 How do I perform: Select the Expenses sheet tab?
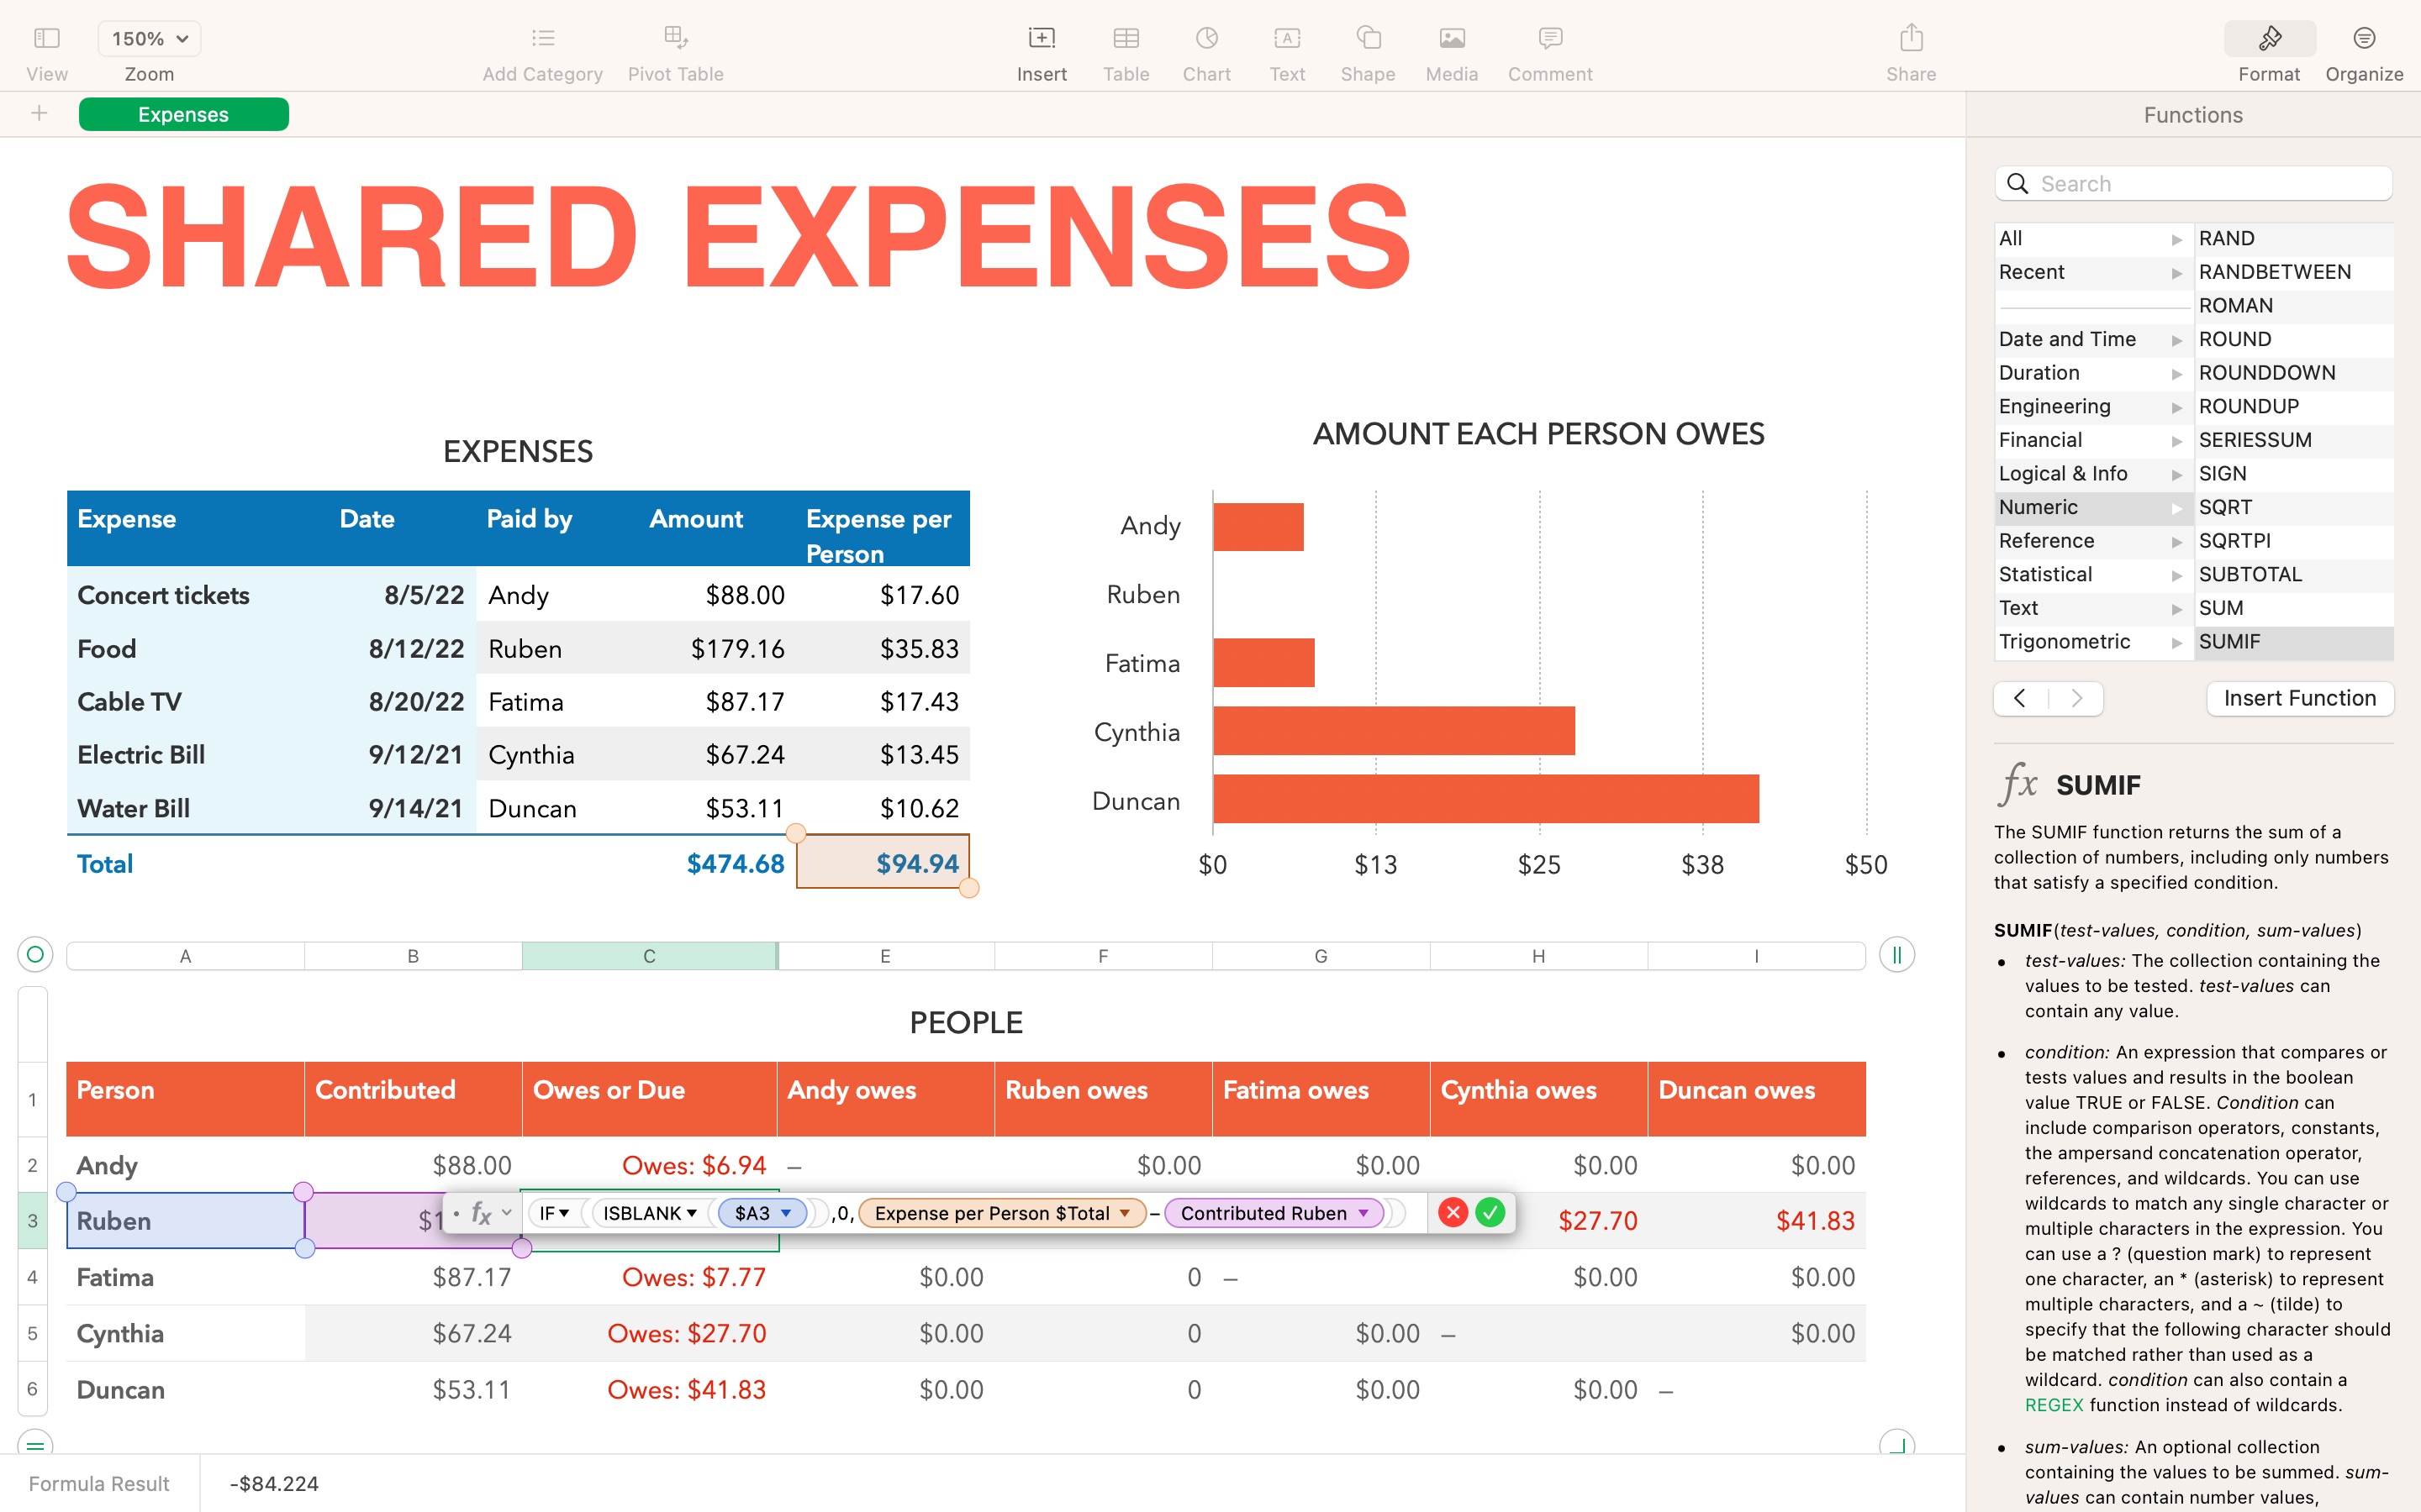[182, 112]
